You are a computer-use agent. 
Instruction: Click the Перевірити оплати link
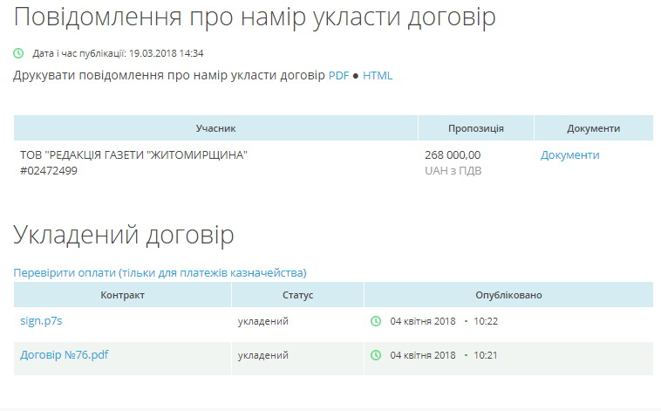(x=160, y=272)
